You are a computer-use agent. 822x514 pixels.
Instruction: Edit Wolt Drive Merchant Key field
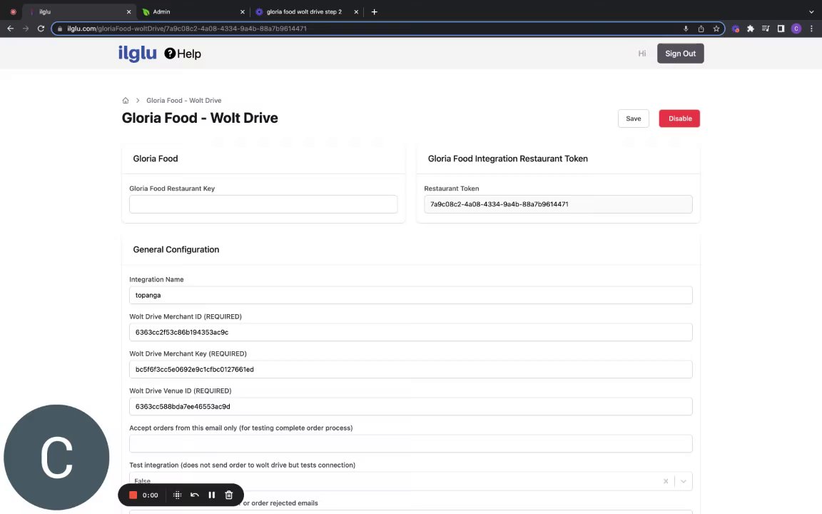(x=410, y=369)
